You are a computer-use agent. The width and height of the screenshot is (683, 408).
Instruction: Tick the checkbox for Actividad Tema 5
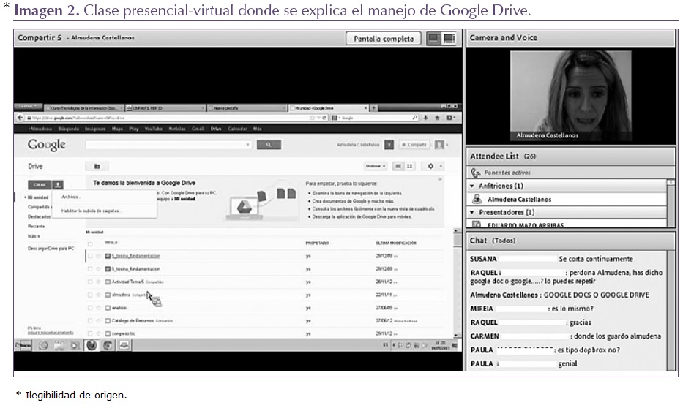tap(90, 282)
